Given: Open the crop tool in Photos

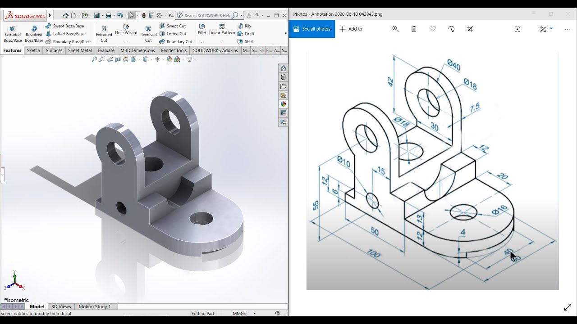Looking at the screenshot, I should tap(470, 29).
